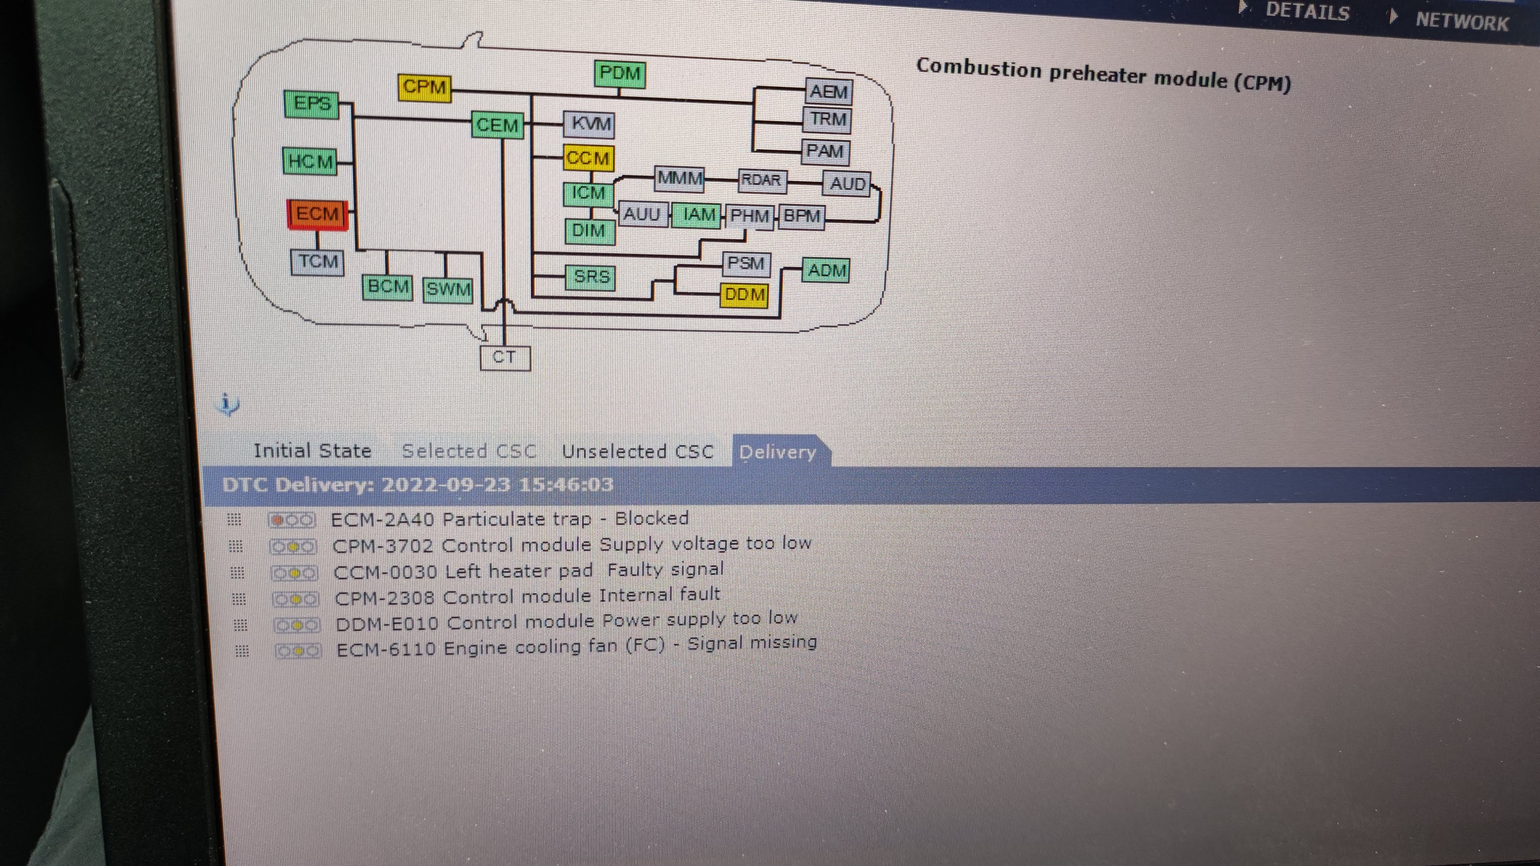
Task: Select the EPS module box
Action: click(311, 104)
